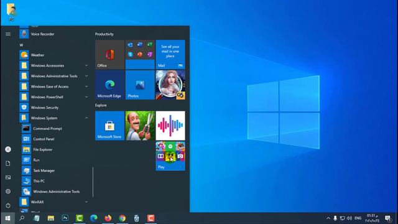Expand the Windows Accessories folder
The height and width of the screenshot is (224, 398).
tap(54, 65)
